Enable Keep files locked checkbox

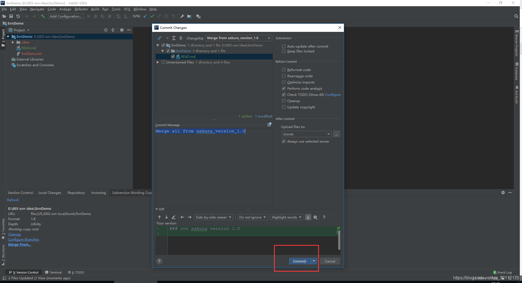coord(284,51)
